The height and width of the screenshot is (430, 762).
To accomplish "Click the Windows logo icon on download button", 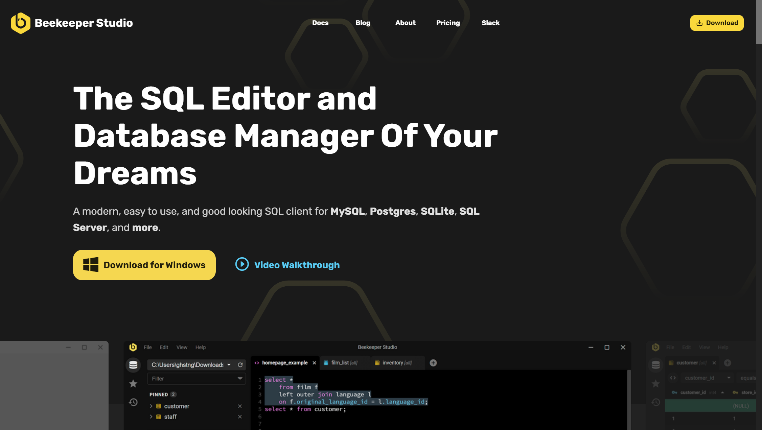I will point(91,264).
